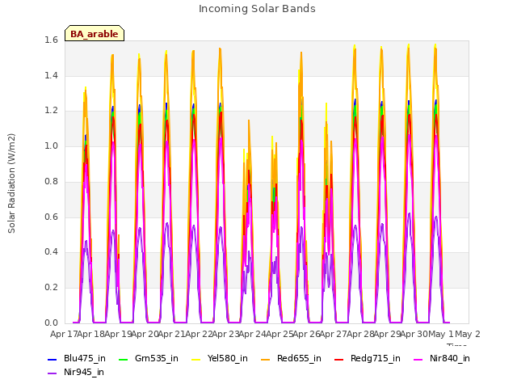Select the Redg715_in legend label
The image size is (517, 388).
point(376,359)
